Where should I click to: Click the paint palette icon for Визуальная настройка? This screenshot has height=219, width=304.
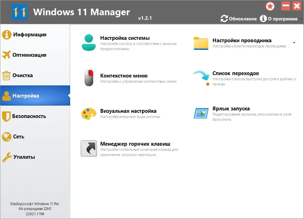tap(89, 113)
